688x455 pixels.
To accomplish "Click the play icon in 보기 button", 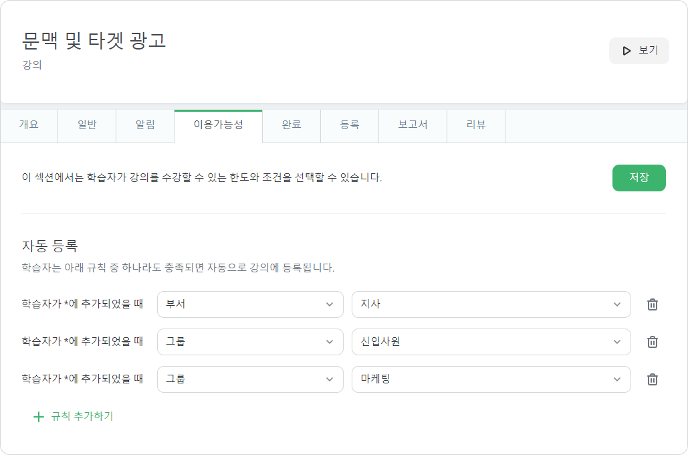I will (x=626, y=51).
